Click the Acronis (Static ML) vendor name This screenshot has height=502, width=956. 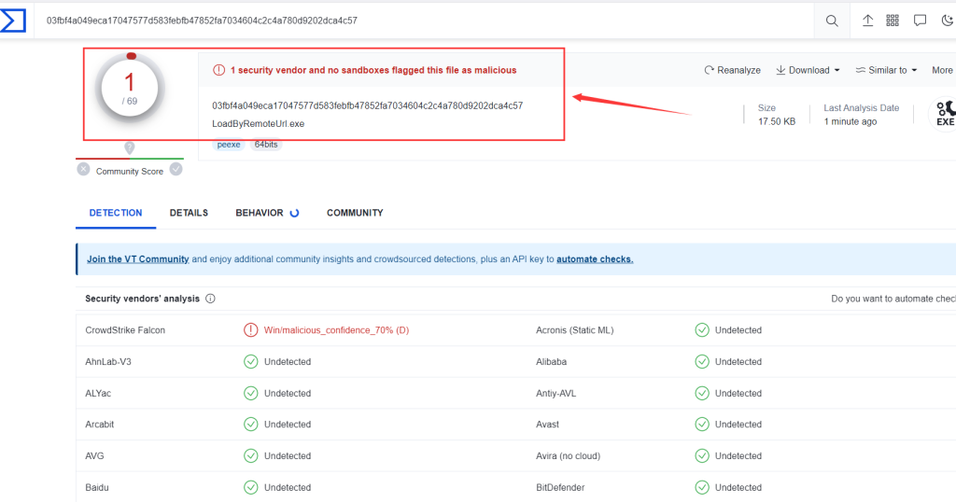[575, 330]
